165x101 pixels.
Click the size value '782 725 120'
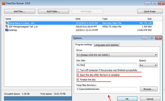pyautogui.click(x=146, y=23)
